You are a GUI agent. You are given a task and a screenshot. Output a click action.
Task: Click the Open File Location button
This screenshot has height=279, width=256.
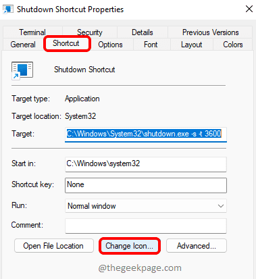[54, 246]
